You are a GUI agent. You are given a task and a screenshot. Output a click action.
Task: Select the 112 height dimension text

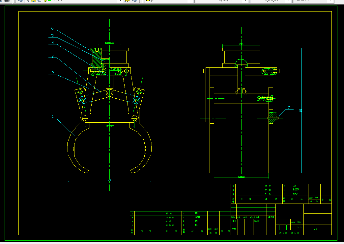click(x=301, y=110)
